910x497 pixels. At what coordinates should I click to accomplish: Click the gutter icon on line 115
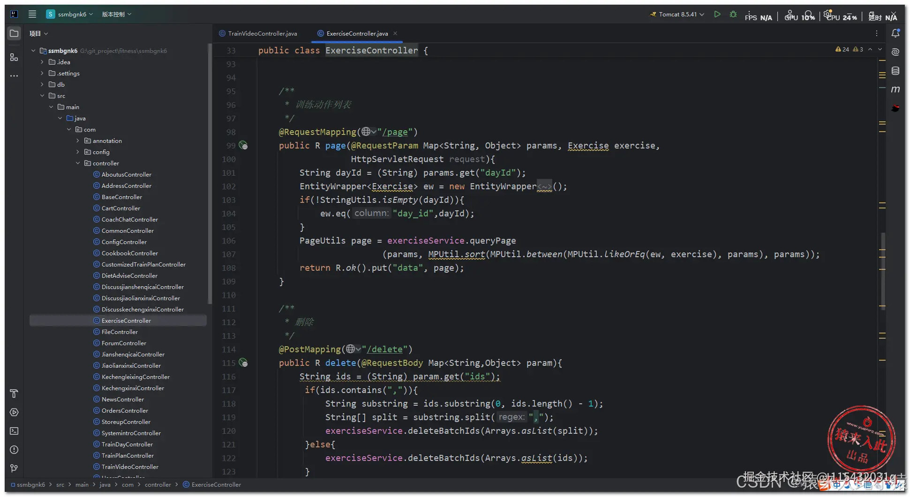pos(243,363)
